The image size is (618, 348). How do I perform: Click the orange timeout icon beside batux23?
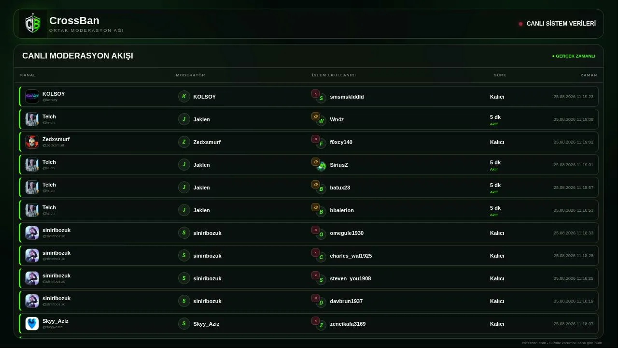315,185
